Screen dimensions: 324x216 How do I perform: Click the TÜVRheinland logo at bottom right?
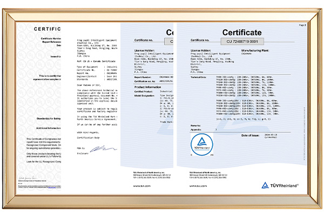tap(282, 185)
